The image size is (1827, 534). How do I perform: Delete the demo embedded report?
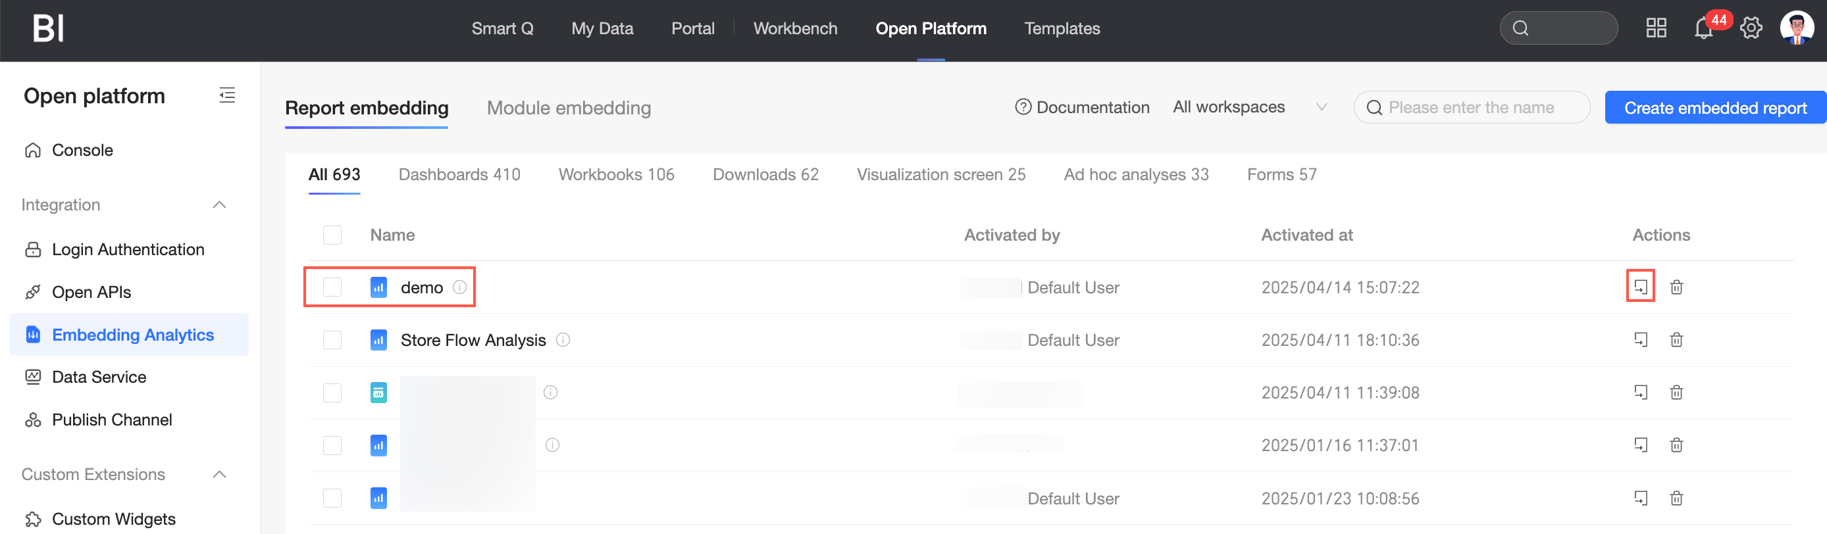pos(1676,287)
